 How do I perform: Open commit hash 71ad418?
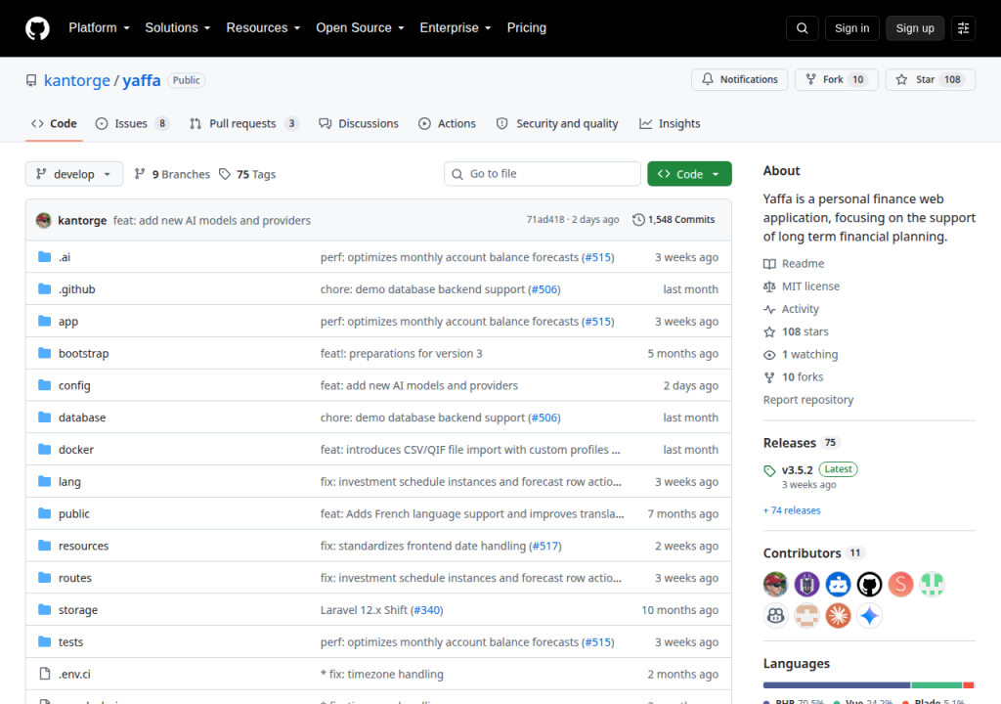coord(545,220)
